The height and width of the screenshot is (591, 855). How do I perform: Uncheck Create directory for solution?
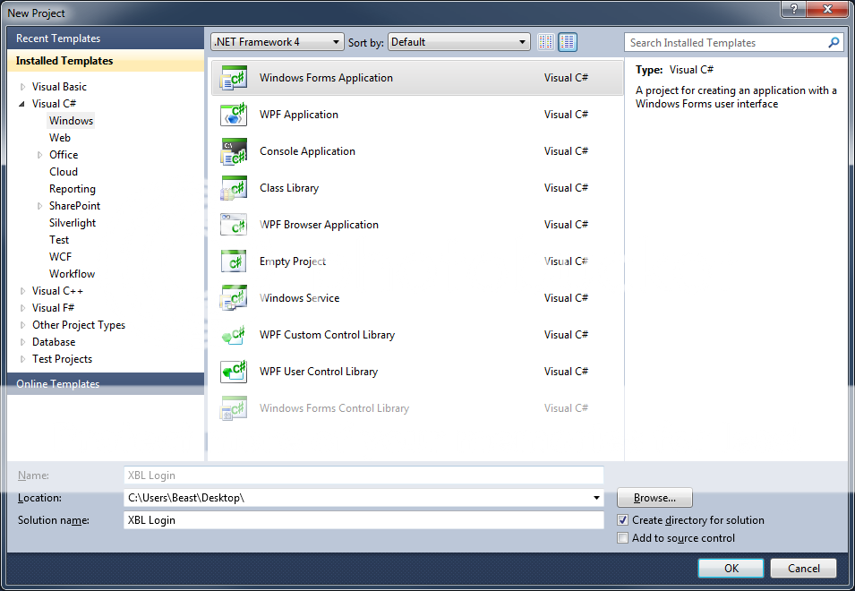(x=623, y=520)
